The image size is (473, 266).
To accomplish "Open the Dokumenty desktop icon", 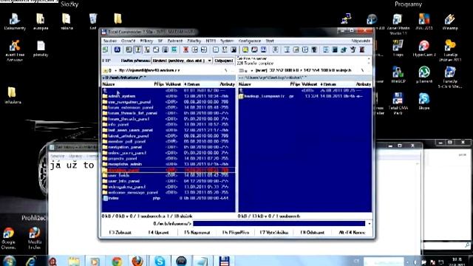I will click(x=15, y=21).
